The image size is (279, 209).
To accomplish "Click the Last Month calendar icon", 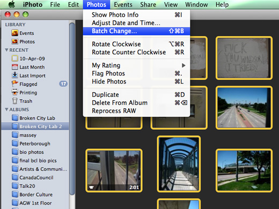I will coord(14,67).
